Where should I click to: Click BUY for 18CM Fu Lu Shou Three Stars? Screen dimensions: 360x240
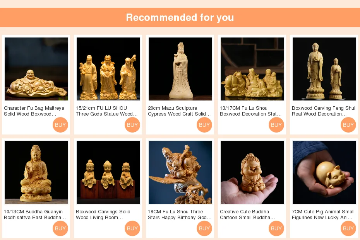(x=204, y=228)
